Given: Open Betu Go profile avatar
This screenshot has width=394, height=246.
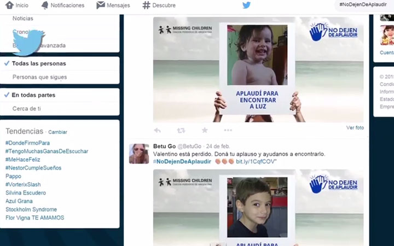Looking at the screenshot, I should [139, 154].
